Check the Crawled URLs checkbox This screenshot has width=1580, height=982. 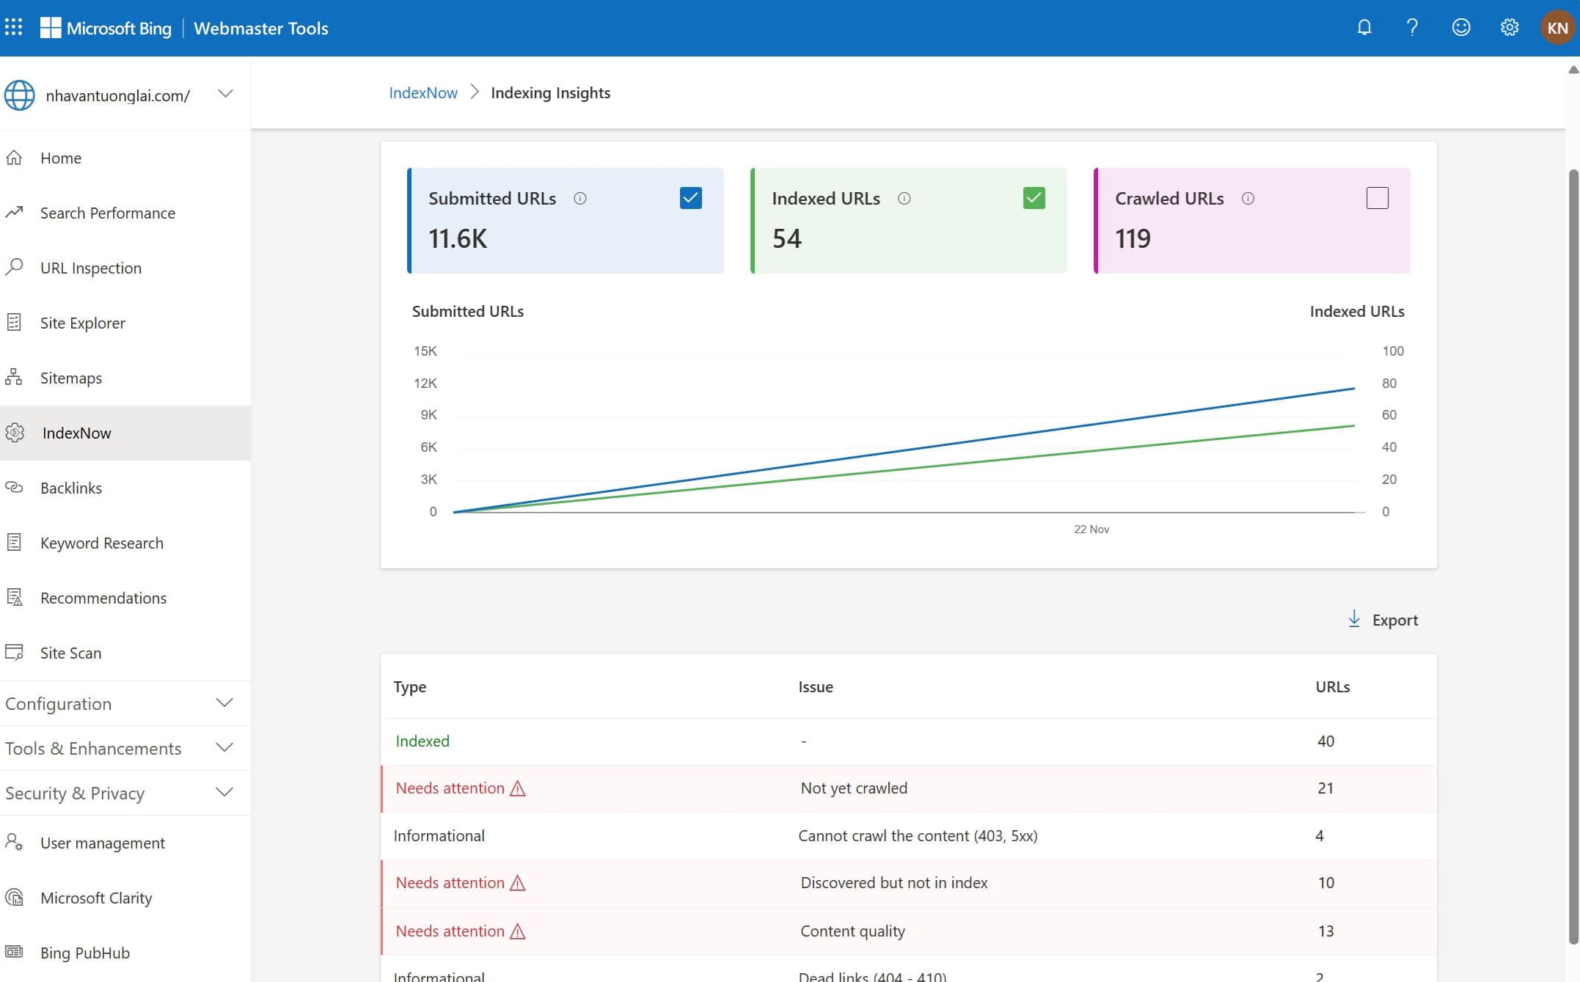pos(1377,198)
